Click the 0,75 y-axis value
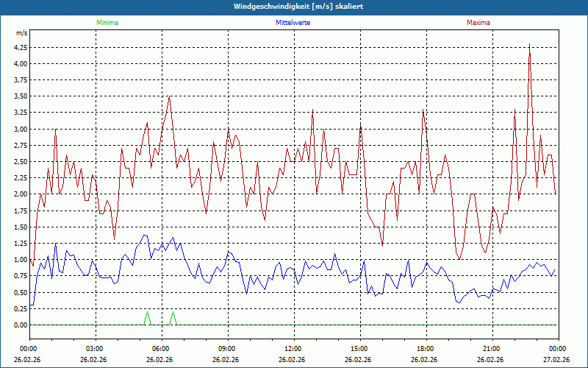 pyautogui.click(x=21, y=276)
